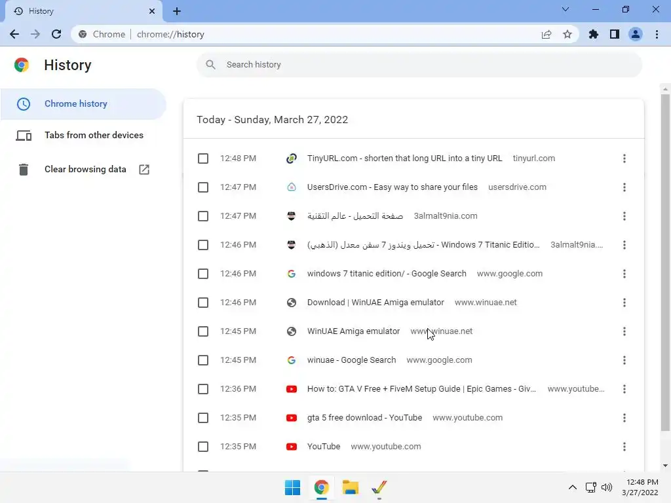671x503 pixels.
Task: Click scrollbar down arrow at bottom right
Action: (665, 466)
